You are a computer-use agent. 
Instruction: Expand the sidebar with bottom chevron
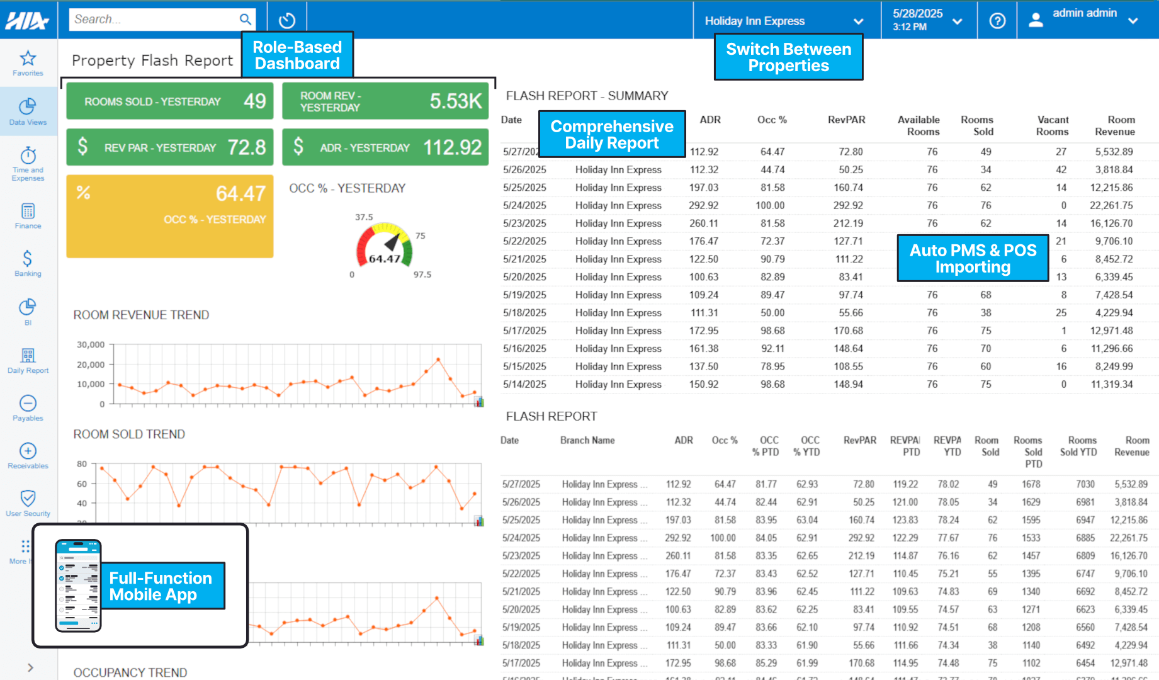(30, 667)
